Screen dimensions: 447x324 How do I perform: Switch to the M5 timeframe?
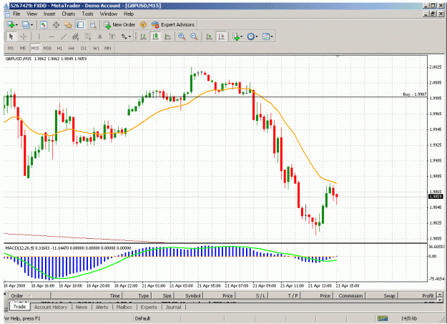coord(23,48)
